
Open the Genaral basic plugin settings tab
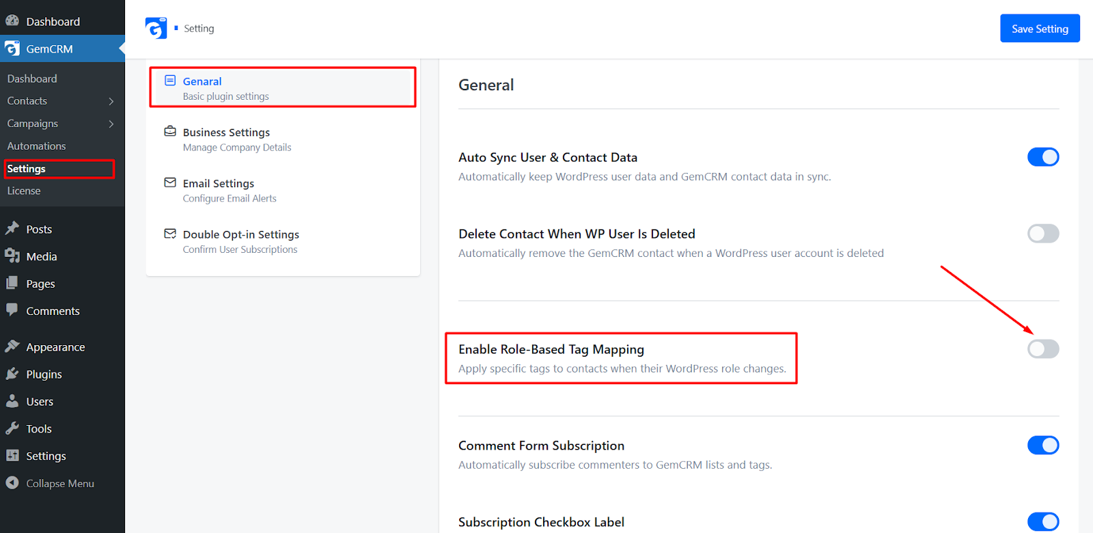click(283, 87)
